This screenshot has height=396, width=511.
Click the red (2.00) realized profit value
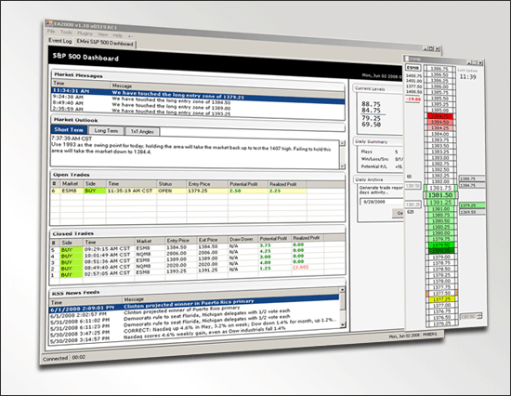300,267
